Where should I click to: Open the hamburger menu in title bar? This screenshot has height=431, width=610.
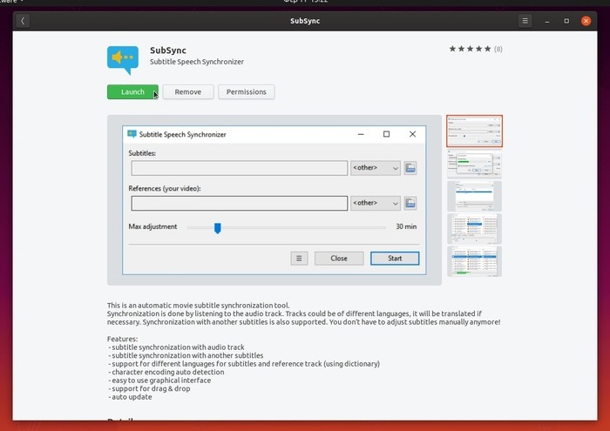click(x=525, y=21)
